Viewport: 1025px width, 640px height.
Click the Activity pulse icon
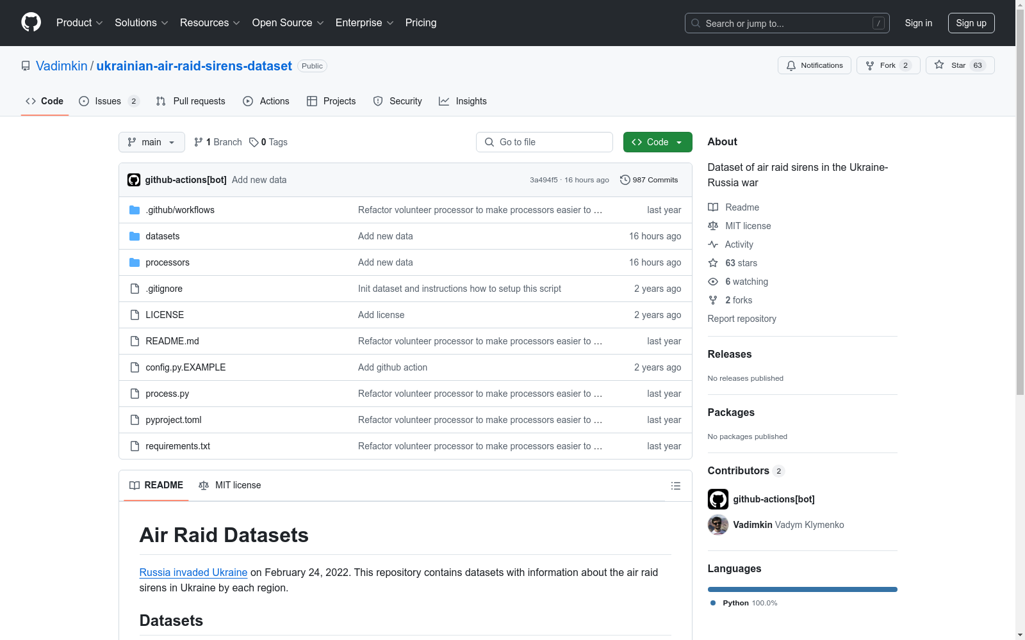713,244
